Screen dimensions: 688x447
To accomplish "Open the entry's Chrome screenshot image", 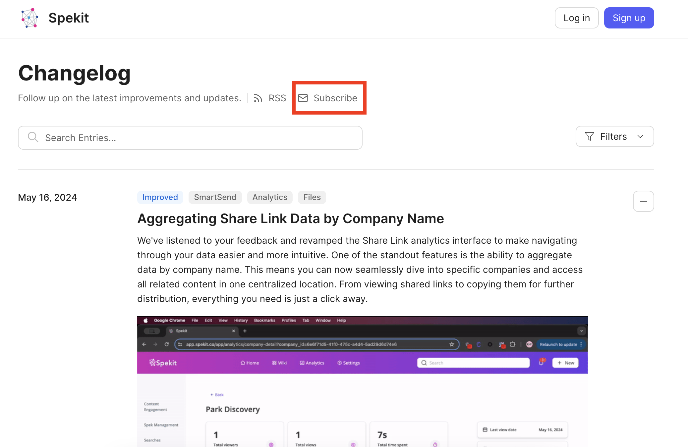I will [363, 381].
